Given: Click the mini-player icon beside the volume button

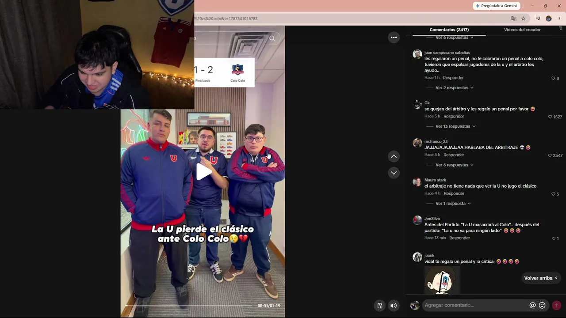Looking at the screenshot, I should (380, 306).
